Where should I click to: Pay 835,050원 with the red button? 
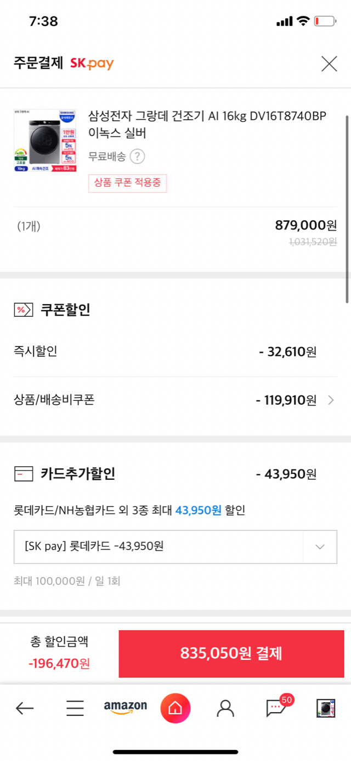pyautogui.click(x=231, y=653)
